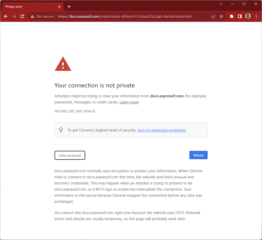Screen dimensions: 262x240
Task: Click the back navigation arrow
Action: click(6, 16)
